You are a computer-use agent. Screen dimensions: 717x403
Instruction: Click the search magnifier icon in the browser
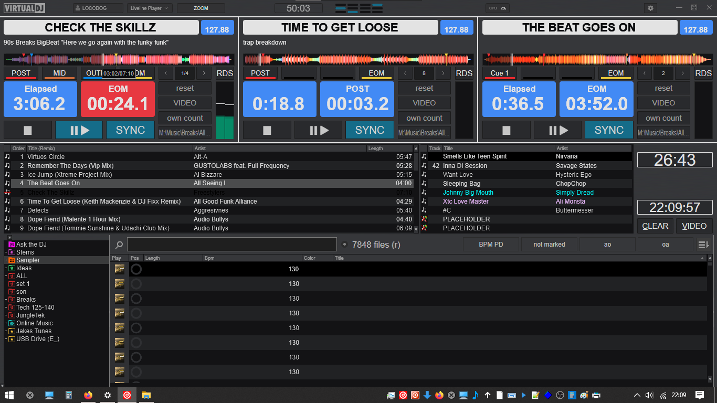coord(119,245)
